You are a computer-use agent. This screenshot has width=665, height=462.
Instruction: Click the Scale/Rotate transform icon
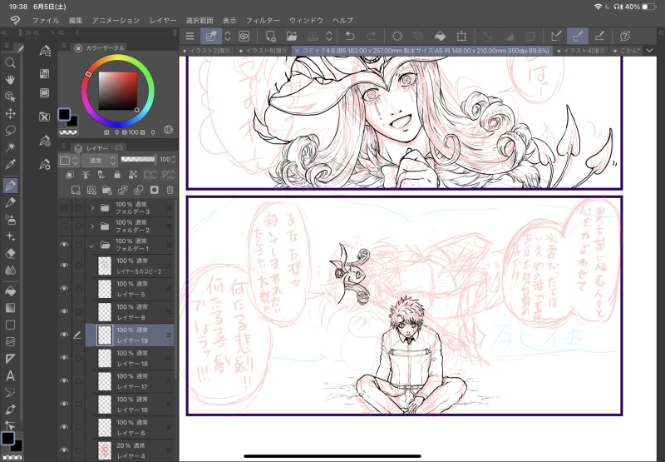pos(461,36)
